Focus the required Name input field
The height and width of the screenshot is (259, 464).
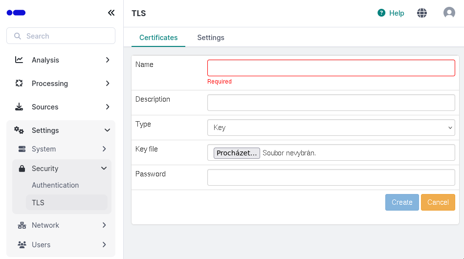point(331,68)
